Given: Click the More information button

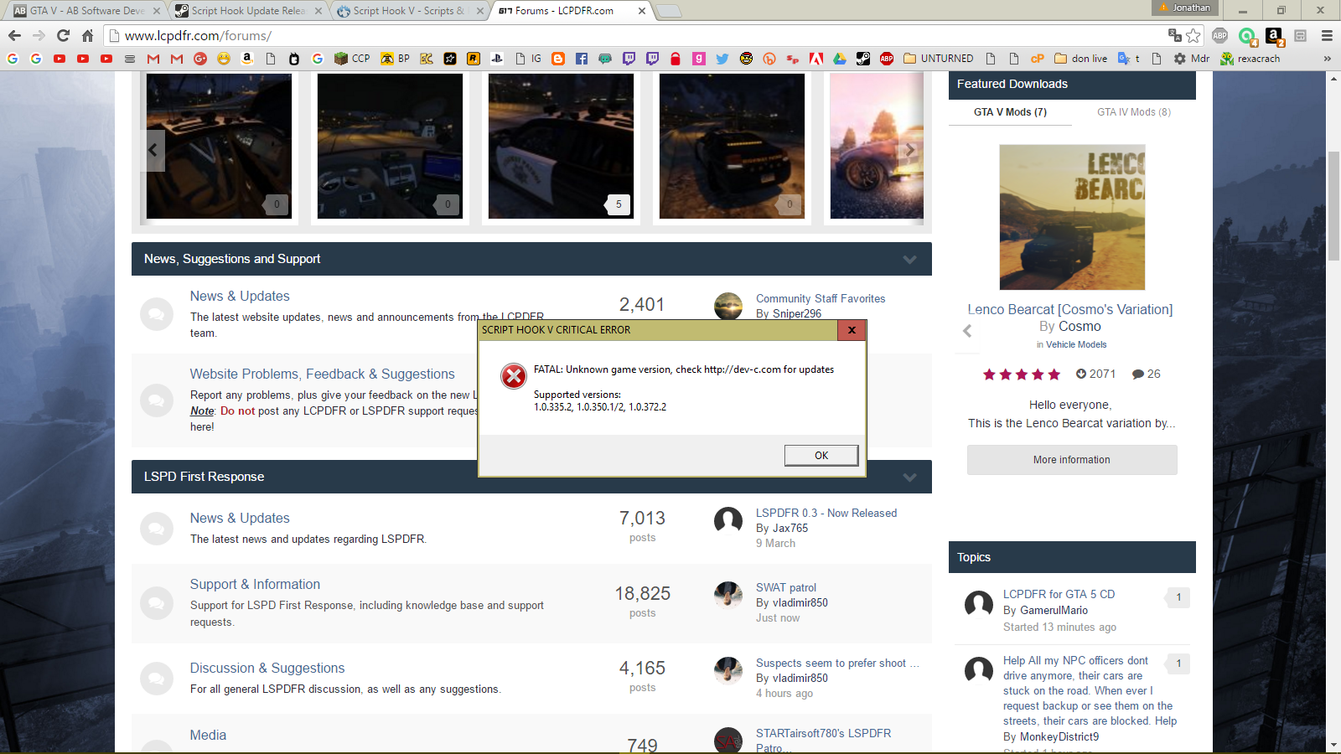Looking at the screenshot, I should click(1072, 460).
